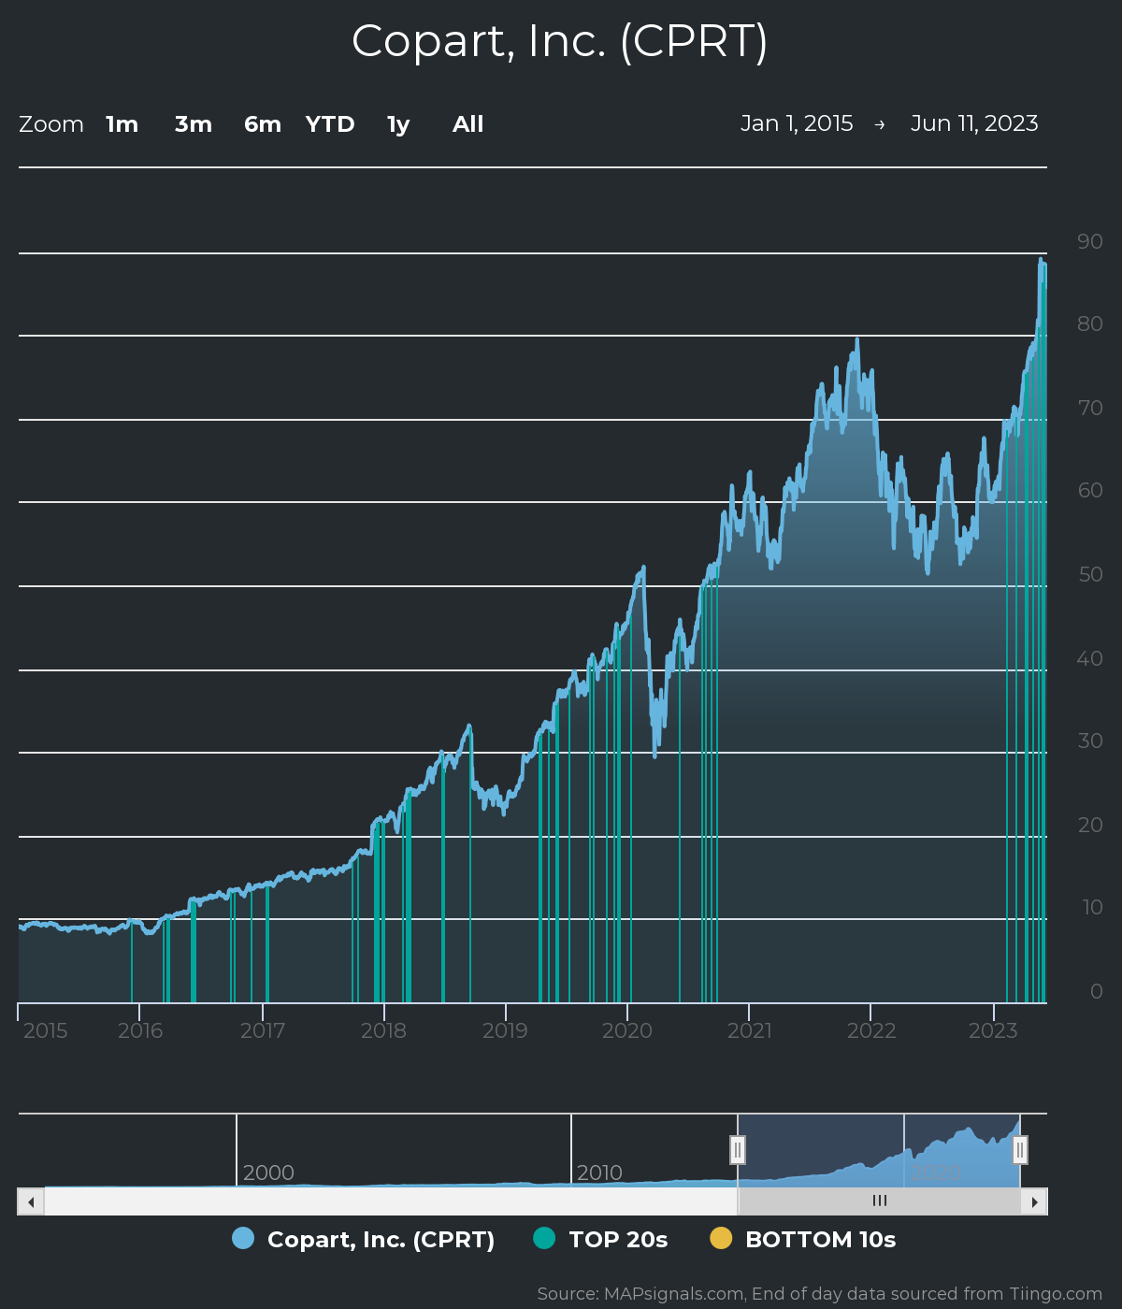Click the chart title Copart, Inc. (CPRT)
1122x1309 pixels.
point(559,41)
